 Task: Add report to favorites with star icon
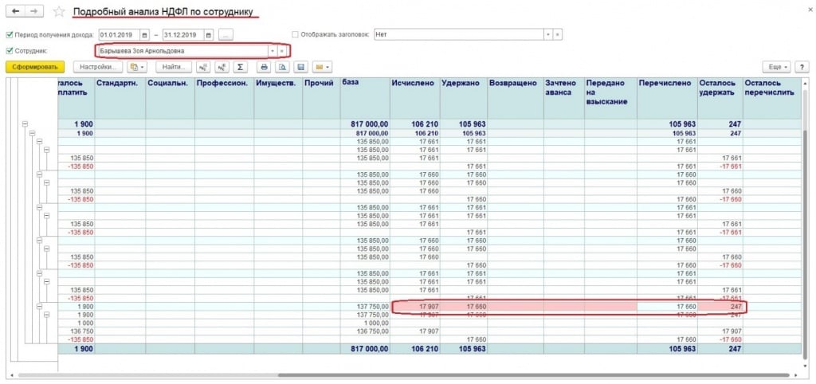(x=58, y=13)
